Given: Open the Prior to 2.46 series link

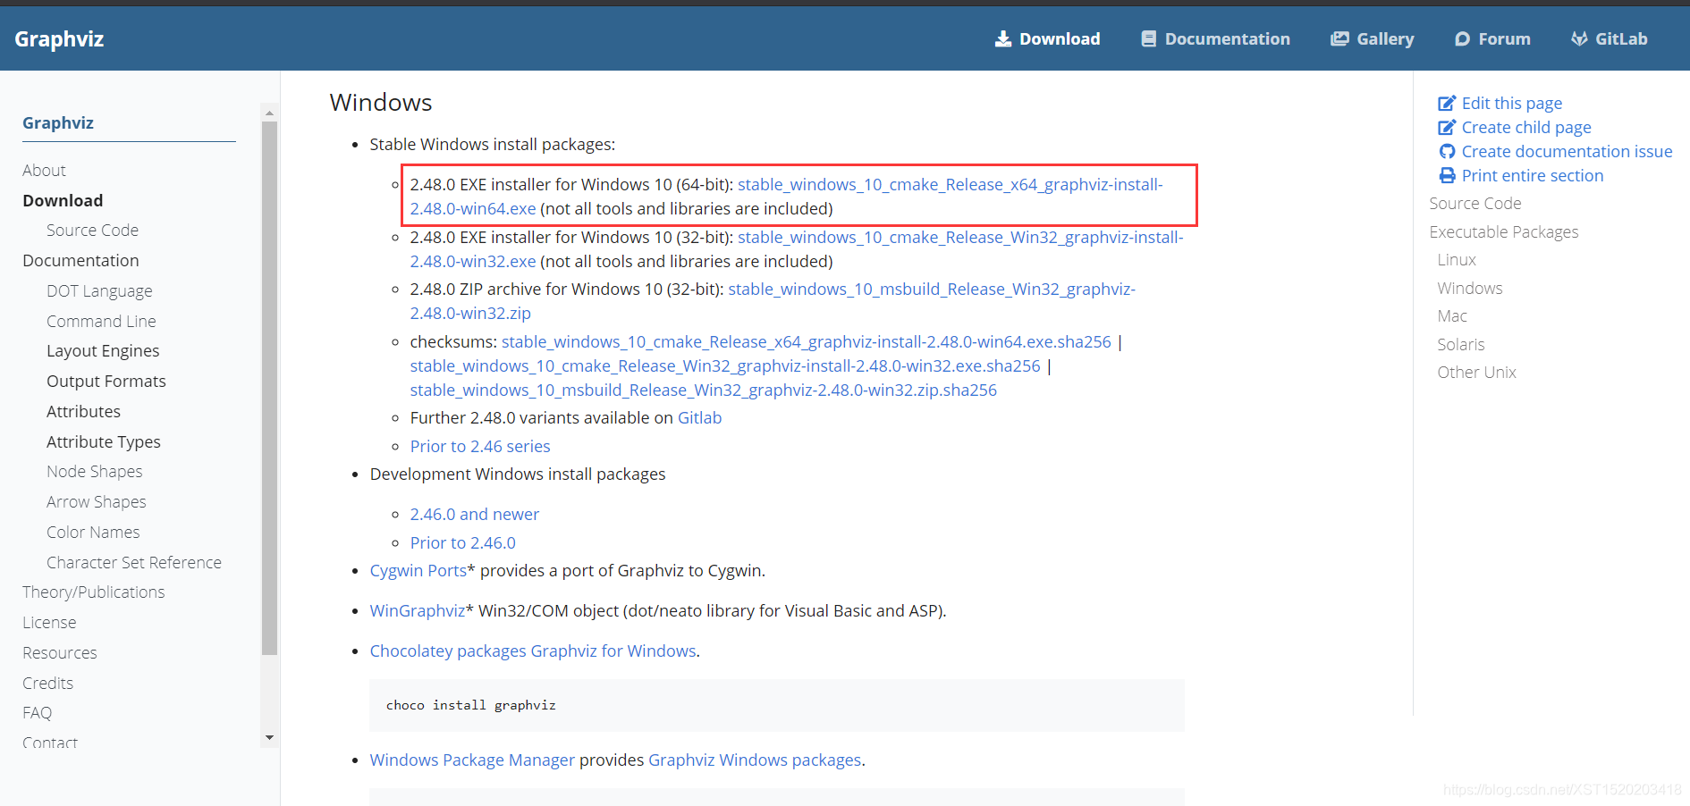Looking at the screenshot, I should click(480, 446).
